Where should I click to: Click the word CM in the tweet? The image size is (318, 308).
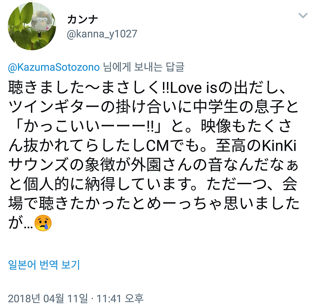(158, 146)
